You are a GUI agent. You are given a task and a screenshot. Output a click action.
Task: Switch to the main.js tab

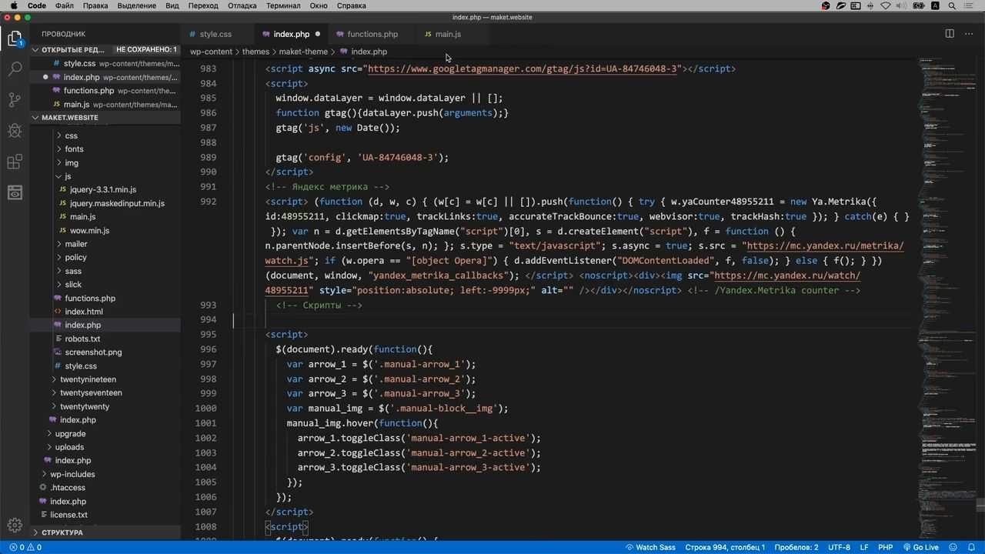coord(448,34)
